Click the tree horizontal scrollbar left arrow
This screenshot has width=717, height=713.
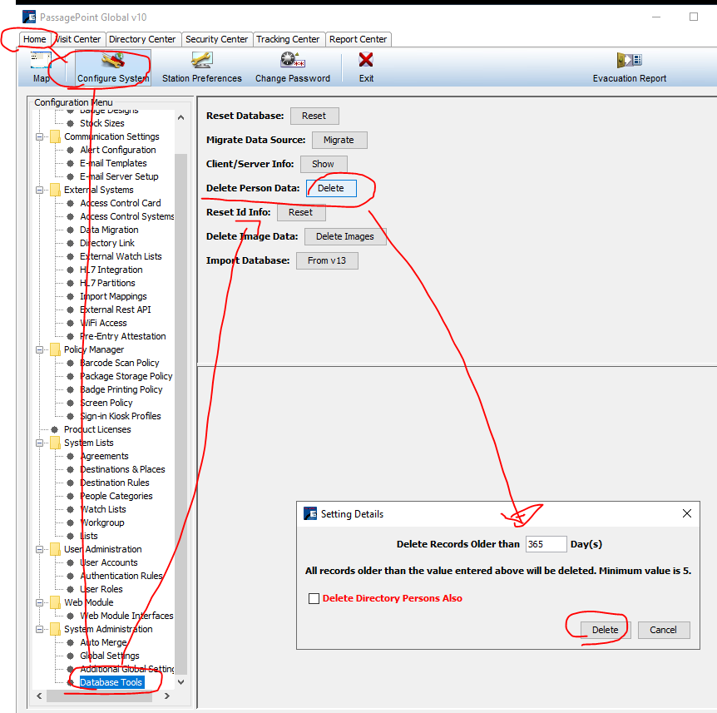(39, 696)
